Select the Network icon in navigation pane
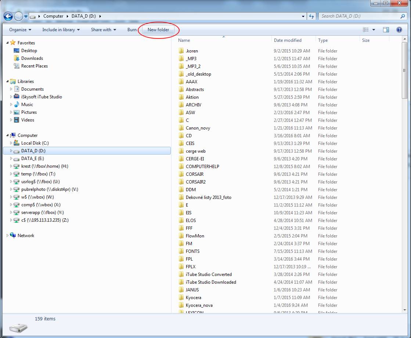 point(13,236)
